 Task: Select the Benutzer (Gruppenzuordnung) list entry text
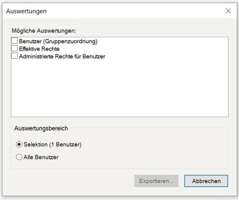[58, 41]
